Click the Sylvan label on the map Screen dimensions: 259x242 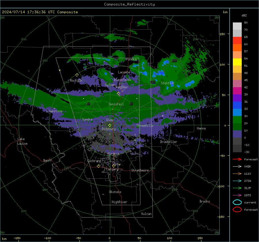110,85
